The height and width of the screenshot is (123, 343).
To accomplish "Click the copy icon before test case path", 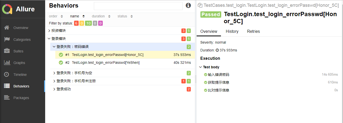I will 200,5.
